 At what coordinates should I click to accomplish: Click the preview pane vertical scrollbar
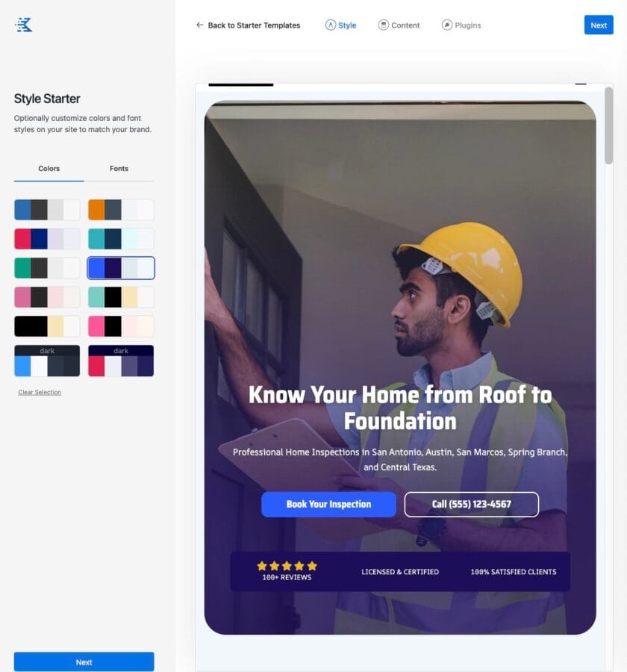(x=608, y=125)
